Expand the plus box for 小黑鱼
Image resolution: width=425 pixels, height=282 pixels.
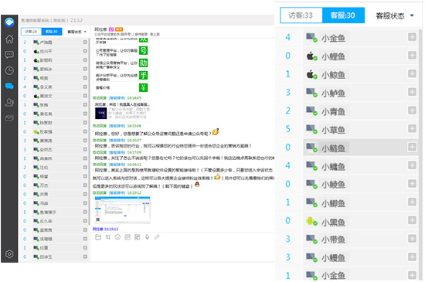point(412,220)
